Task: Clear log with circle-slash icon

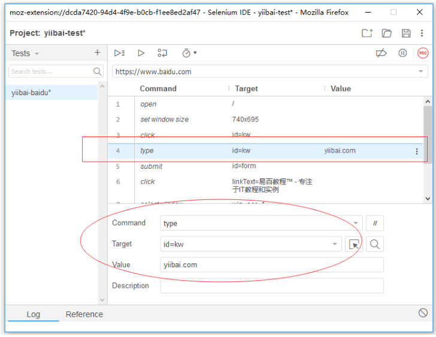Action: click(423, 313)
